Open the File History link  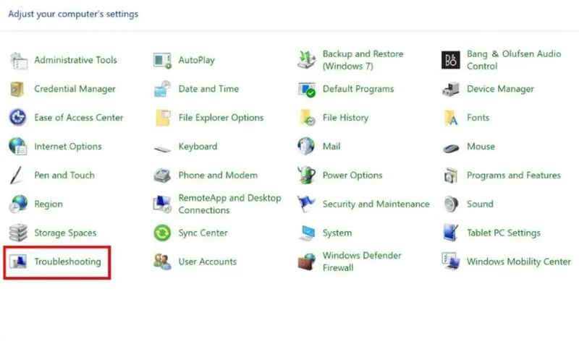(346, 118)
